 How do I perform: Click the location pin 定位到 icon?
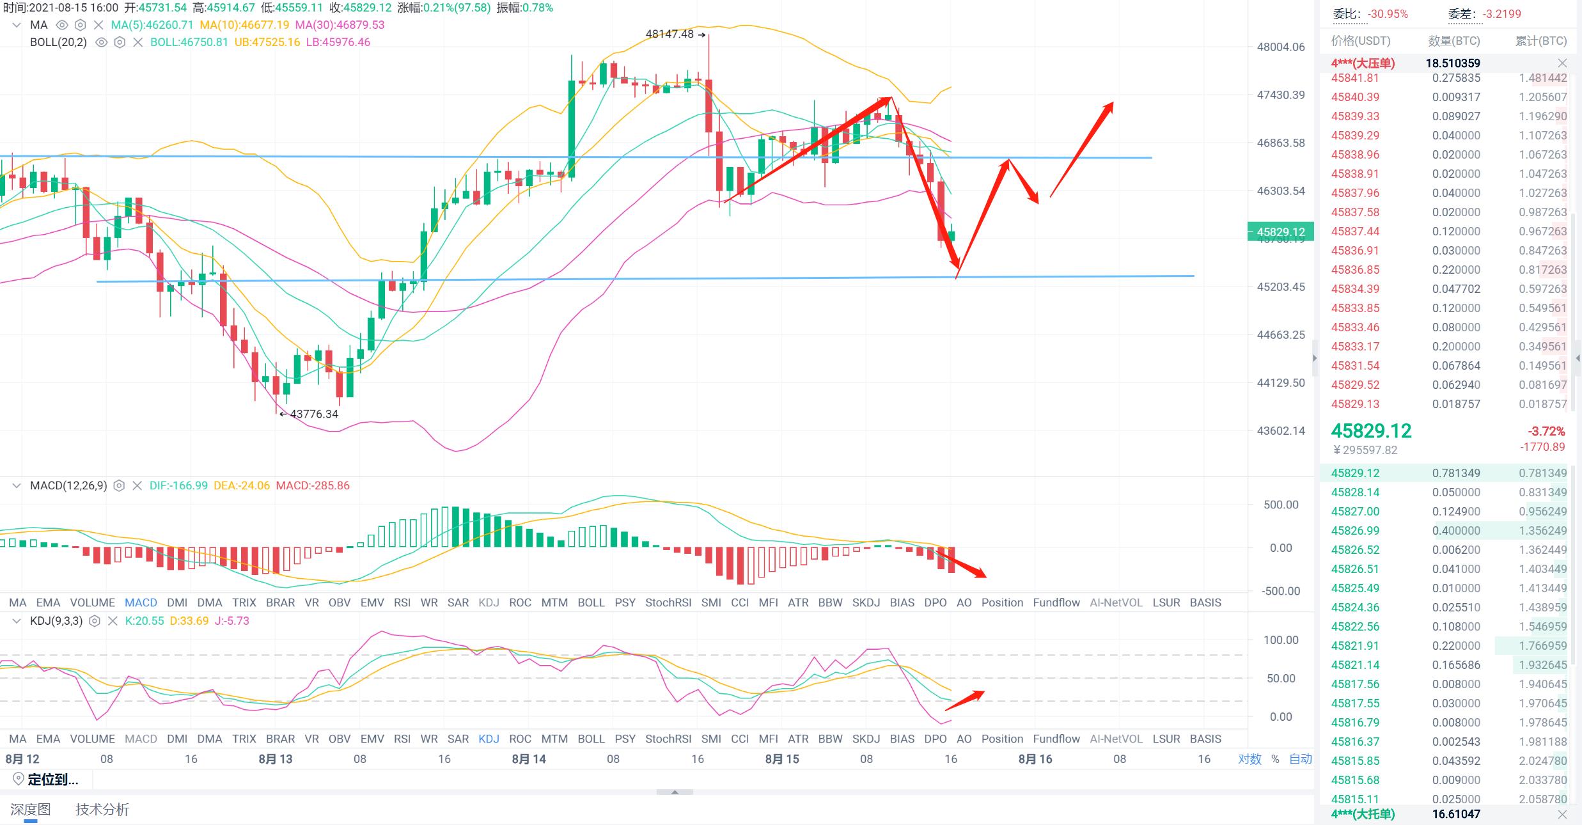click(x=19, y=779)
